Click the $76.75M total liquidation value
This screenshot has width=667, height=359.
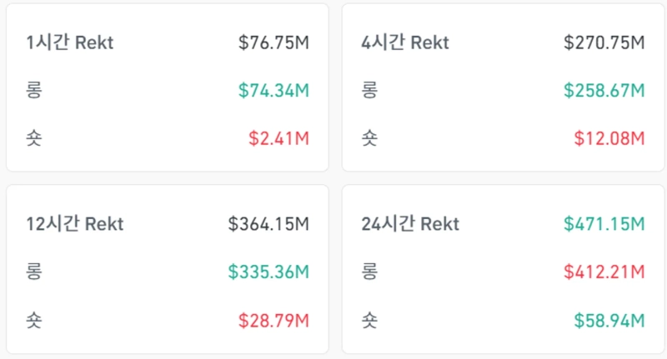[273, 43]
